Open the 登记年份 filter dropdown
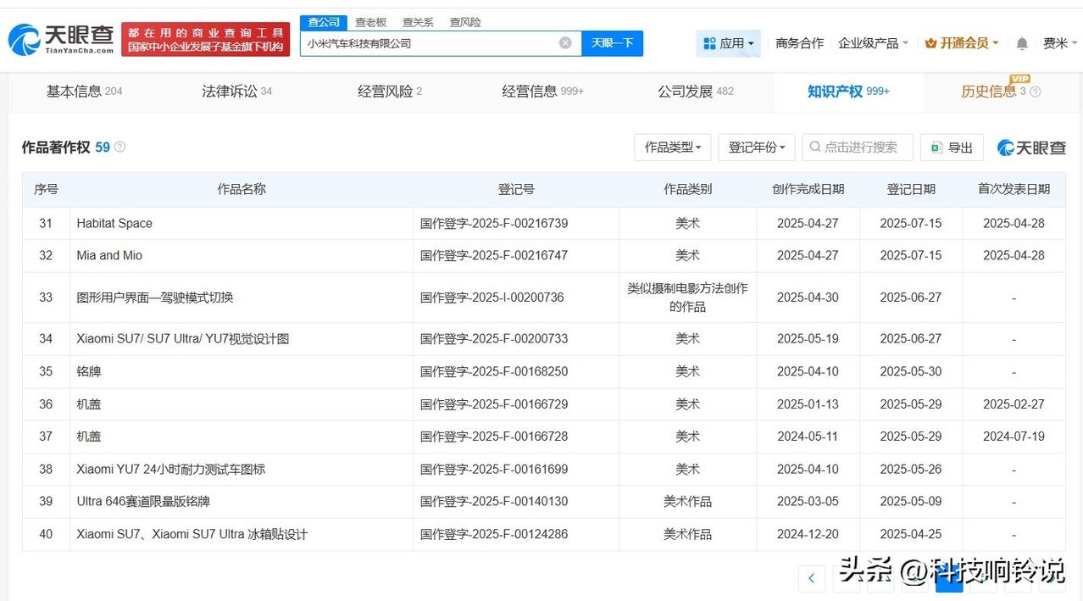The image size is (1083, 601). [756, 147]
